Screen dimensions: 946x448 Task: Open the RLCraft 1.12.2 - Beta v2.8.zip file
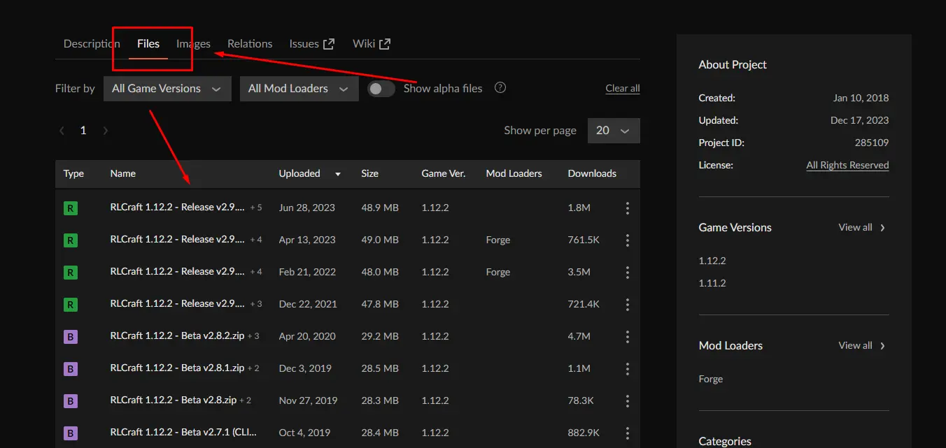coord(173,400)
